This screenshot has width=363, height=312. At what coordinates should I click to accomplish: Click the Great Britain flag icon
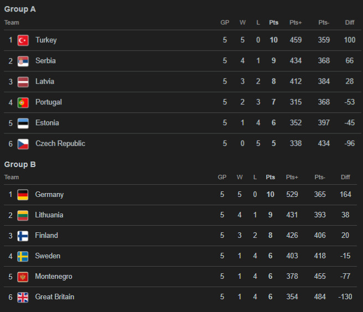click(23, 297)
